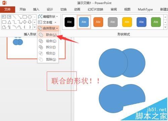This screenshot has height=121, width=168.
Task: Pick the Arc shape
Action: [14, 27]
